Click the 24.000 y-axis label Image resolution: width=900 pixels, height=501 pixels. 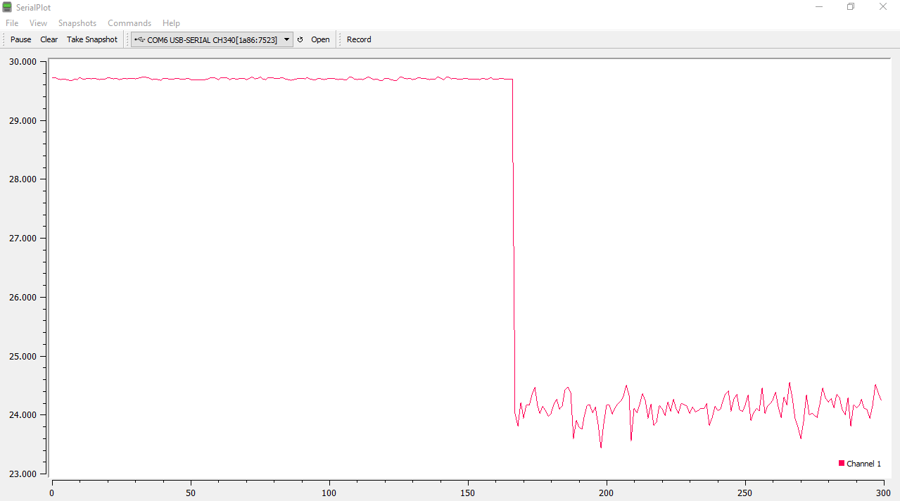(23, 414)
